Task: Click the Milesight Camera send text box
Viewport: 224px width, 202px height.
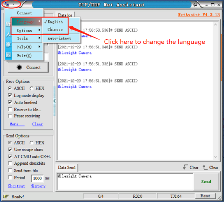Action: pyautogui.click(x=125, y=181)
